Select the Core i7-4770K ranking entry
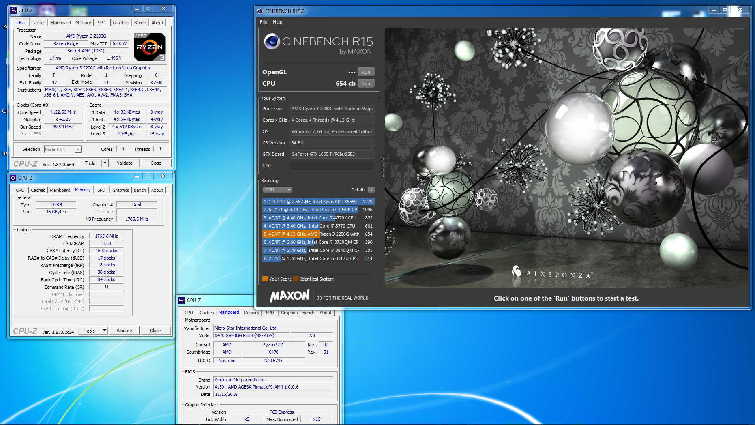Screen dimensions: 755x425 318,218
